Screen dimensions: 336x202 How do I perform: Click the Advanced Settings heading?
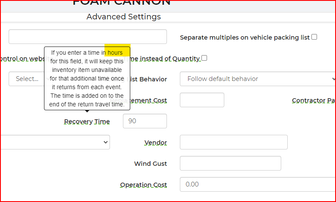pyautogui.click(x=123, y=17)
